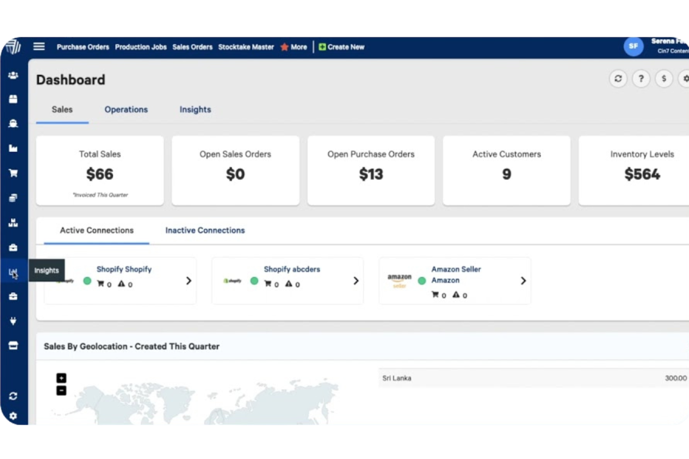Expand the Amazon Seller connection card
The image size is (689, 459).
523,281
